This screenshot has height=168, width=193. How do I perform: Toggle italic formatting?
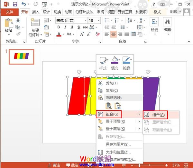[x=65, y=27]
